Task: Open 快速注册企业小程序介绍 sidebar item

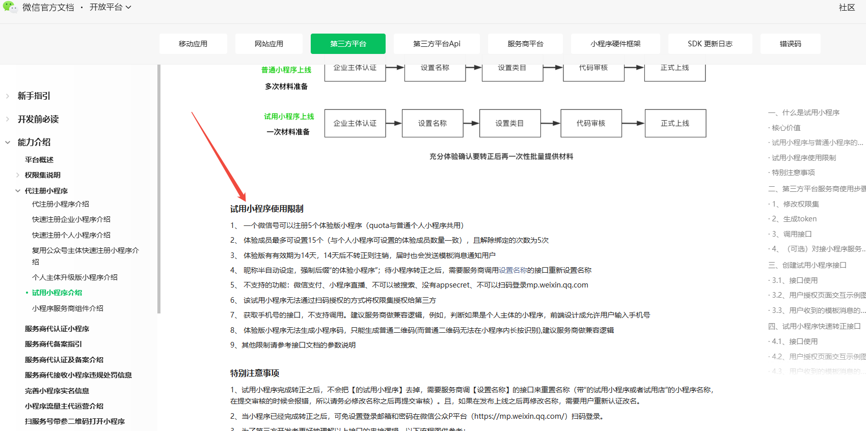Action: click(71, 219)
